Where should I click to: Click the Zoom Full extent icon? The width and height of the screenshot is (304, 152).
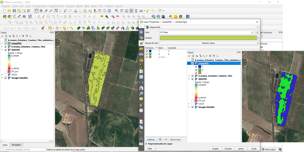(56, 11)
